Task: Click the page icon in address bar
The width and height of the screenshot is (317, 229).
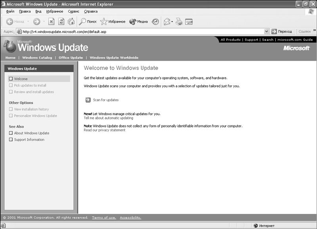Action: (x=19, y=32)
